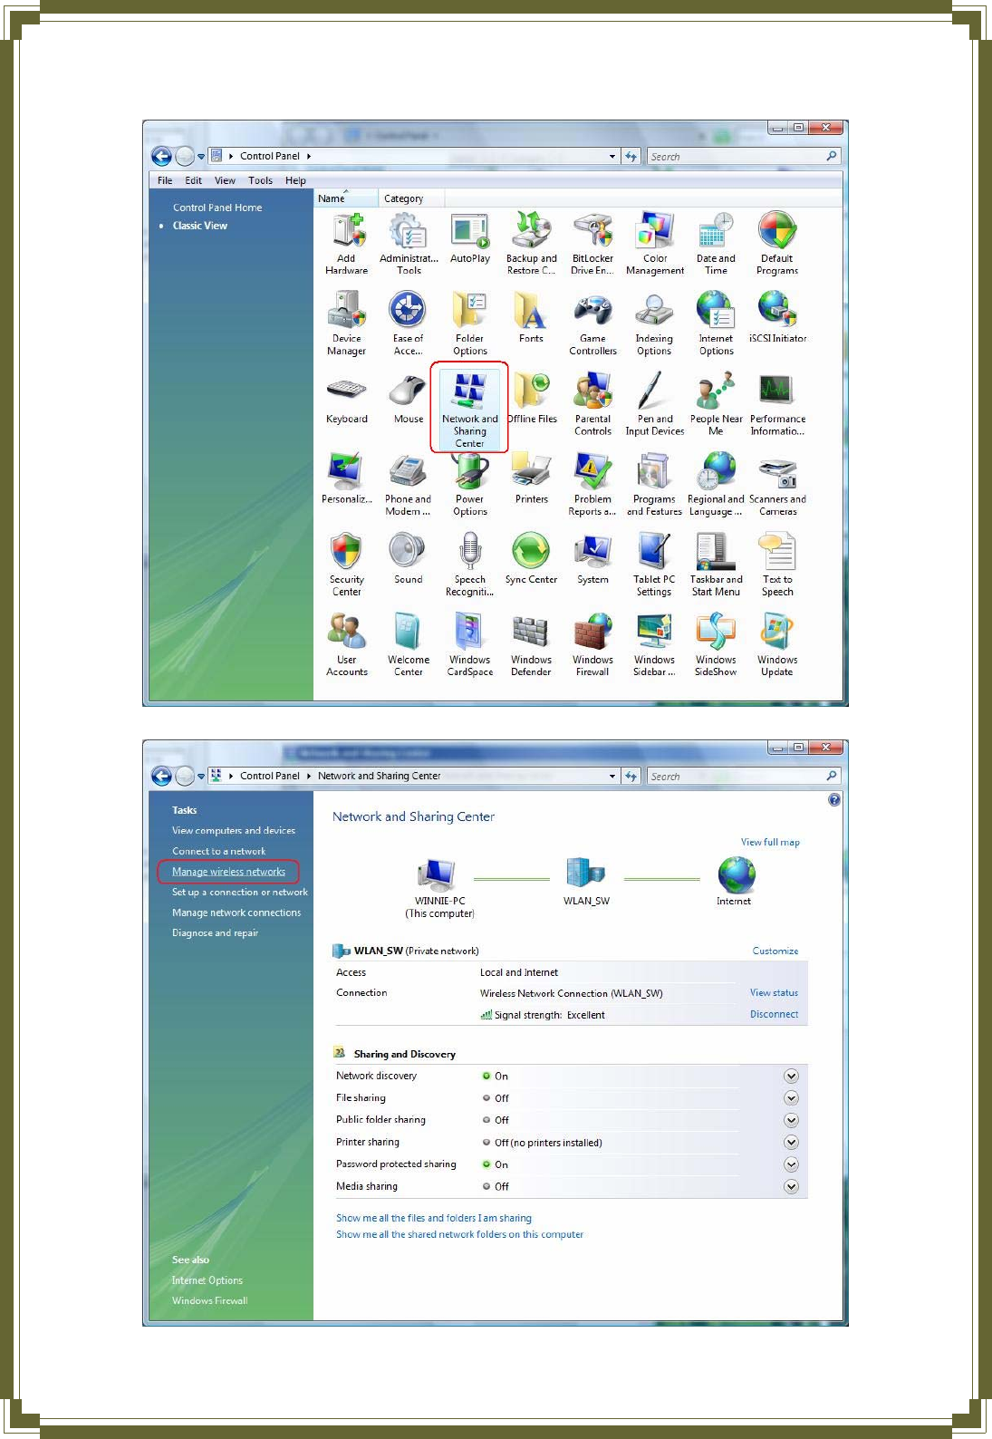Expand Printer sharing settings
The height and width of the screenshot is (1439, 992).
(x=791, y=1142)
